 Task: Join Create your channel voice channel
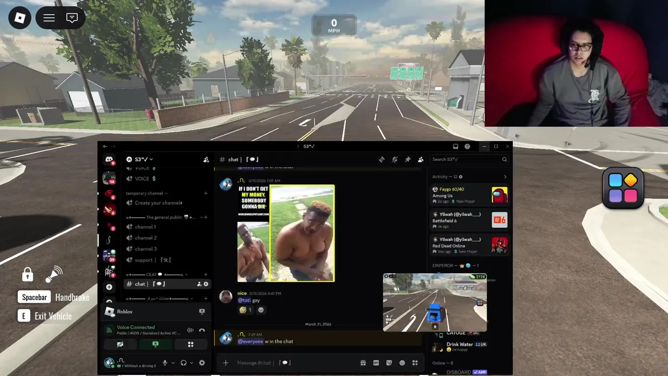coord(167,203)
